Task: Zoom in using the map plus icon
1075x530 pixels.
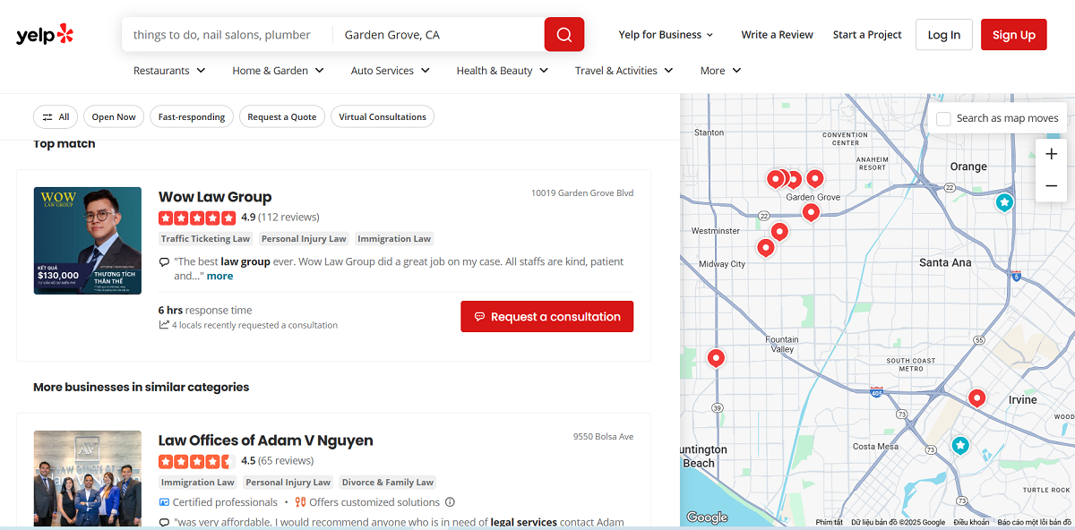Action: [1051, 153]
